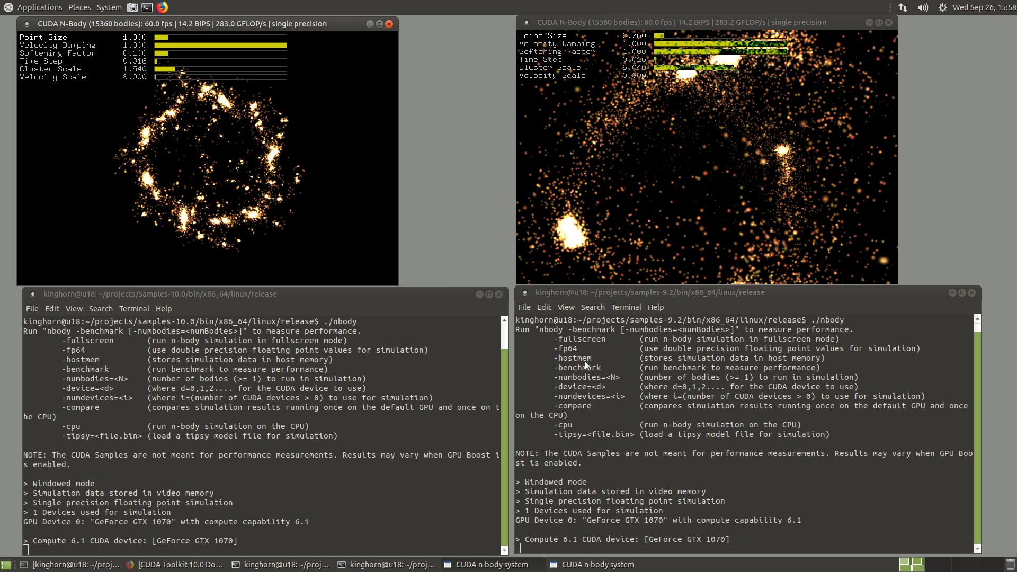Image resolution: width=1017 pixels, height=572 pixels.
Task: Open the trash icon in the bottom panel
Action: (1010, 565)
